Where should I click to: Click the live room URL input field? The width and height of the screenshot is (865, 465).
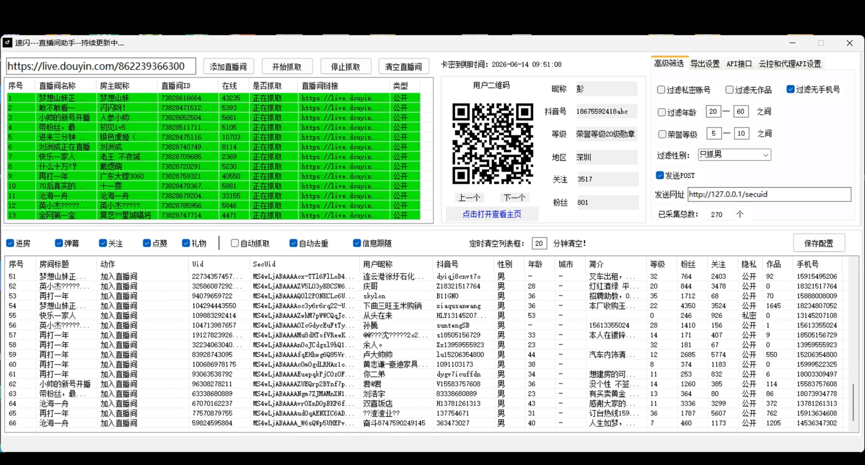100,66
